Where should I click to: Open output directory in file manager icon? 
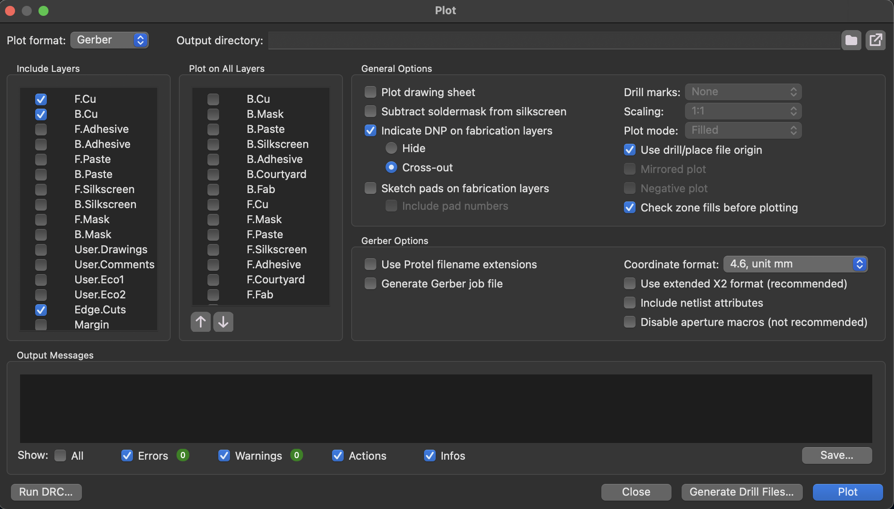click(x=875, y=41)
